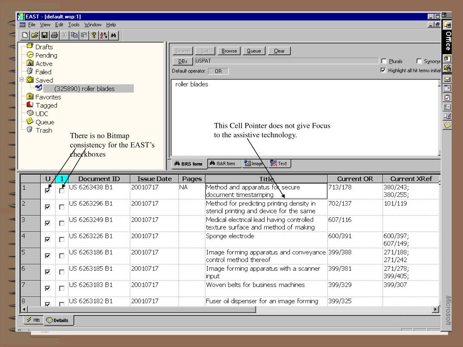The width and height of the screenshot is (463, 347).
Task: Open the Tools menu
Action: coord(74,25)
